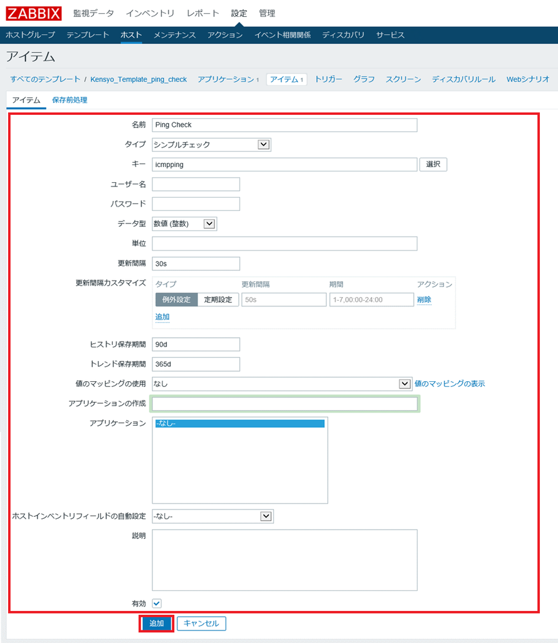This screenshot has height=643, width=558.
Task: Go to テンプレート submenu
Action: click(88, 35)
